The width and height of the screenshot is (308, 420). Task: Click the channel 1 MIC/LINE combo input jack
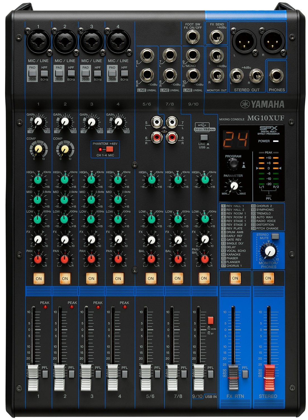click(x=38, y=41)
